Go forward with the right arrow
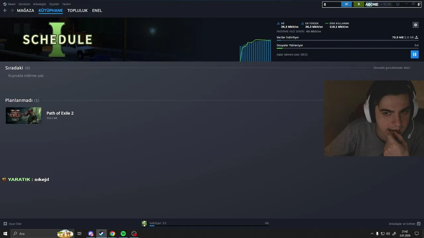Image resolution: width=424 pixels, height=238 pixels. click(12, 10)
